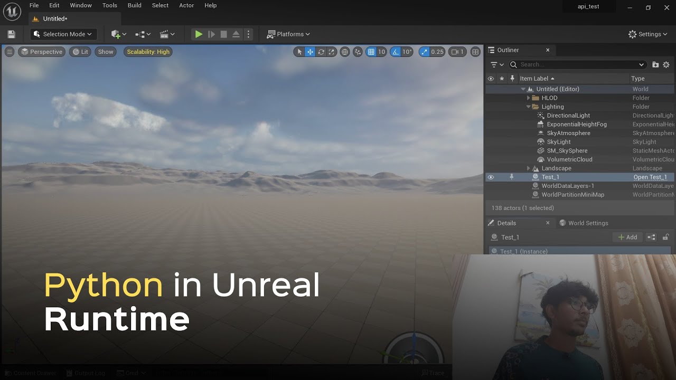
Task: Open the Perspective view mode menu
Action: (42, 52)
